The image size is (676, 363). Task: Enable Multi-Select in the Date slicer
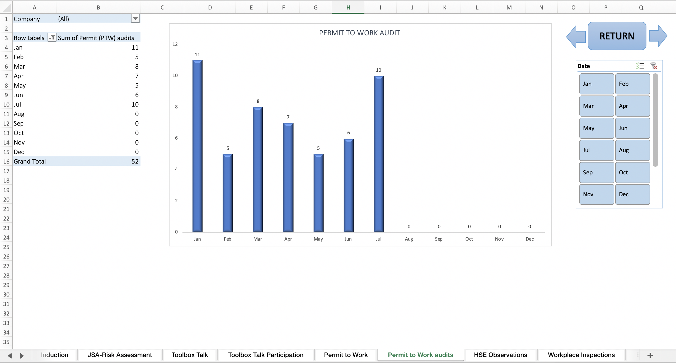640,66
